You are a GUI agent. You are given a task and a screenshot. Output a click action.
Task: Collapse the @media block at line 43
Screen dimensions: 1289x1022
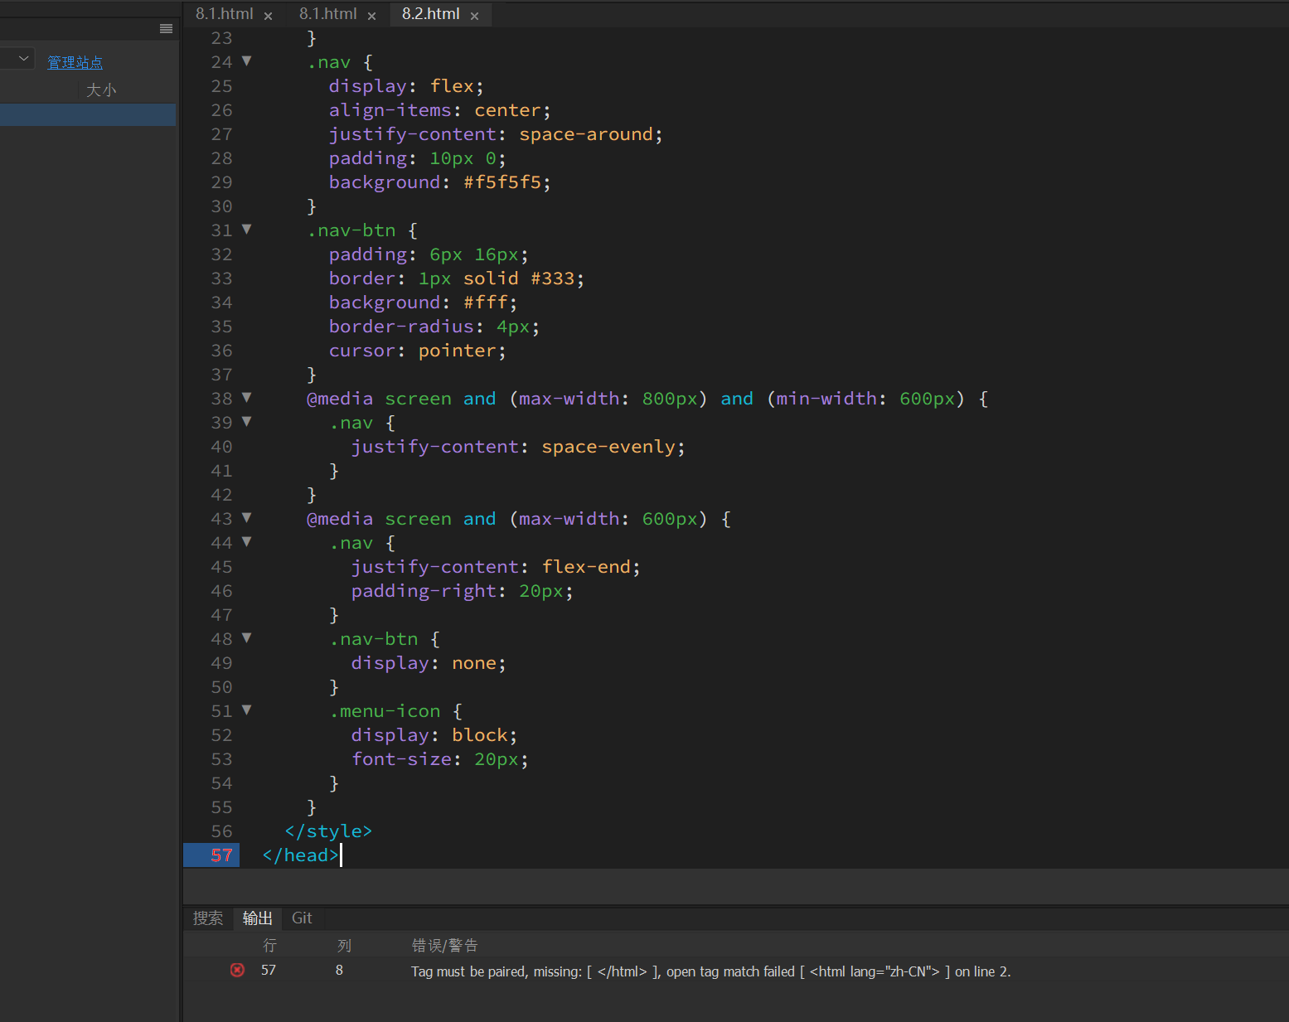(246, 518)
